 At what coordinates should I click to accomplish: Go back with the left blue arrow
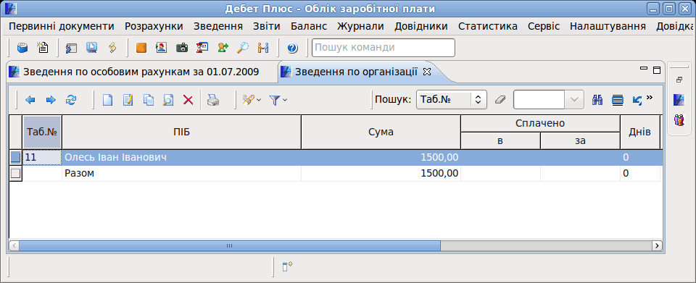point(30,100)
